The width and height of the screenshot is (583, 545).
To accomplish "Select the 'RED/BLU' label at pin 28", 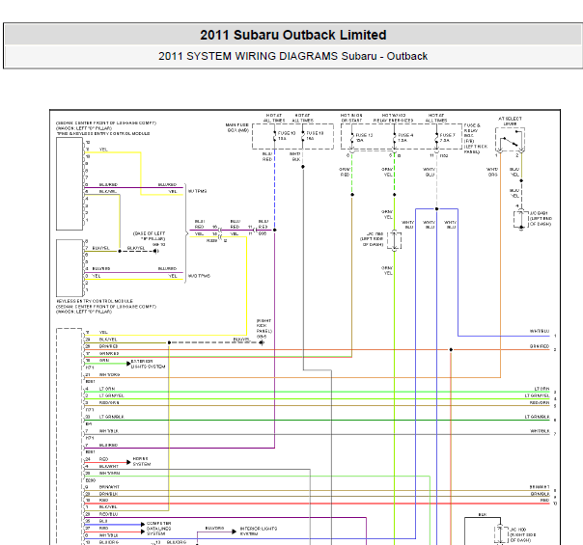I will tap(108, 514).
